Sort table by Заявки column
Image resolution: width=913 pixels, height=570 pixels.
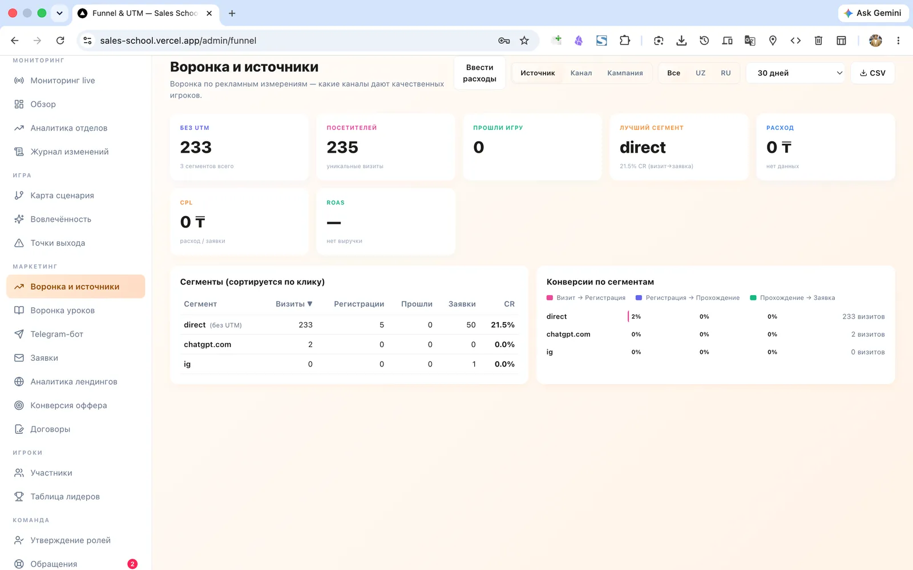tap(462, 304)
